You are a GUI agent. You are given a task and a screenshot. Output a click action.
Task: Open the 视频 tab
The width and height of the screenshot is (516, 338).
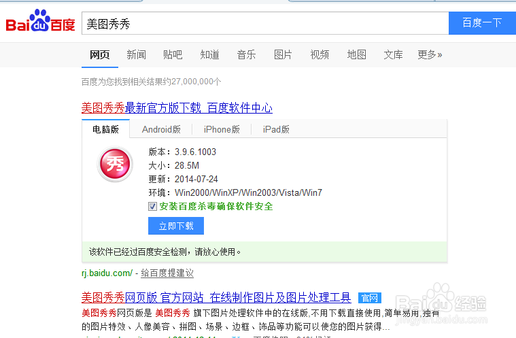320,54
